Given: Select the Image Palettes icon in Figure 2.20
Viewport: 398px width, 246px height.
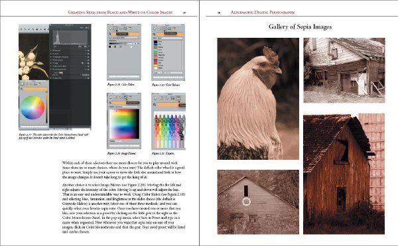Looking at the screenshot, I should [125, 97].
